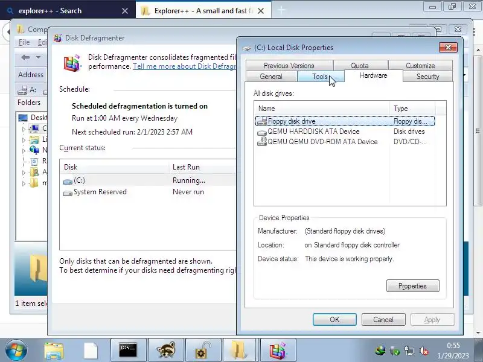
Task: Click the Recycle Bin icon in Folders tree
Action: pyautogui.click(x=34, y=161)
